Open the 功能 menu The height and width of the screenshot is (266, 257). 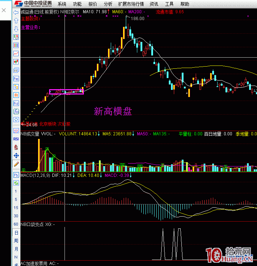click(77, 4)
